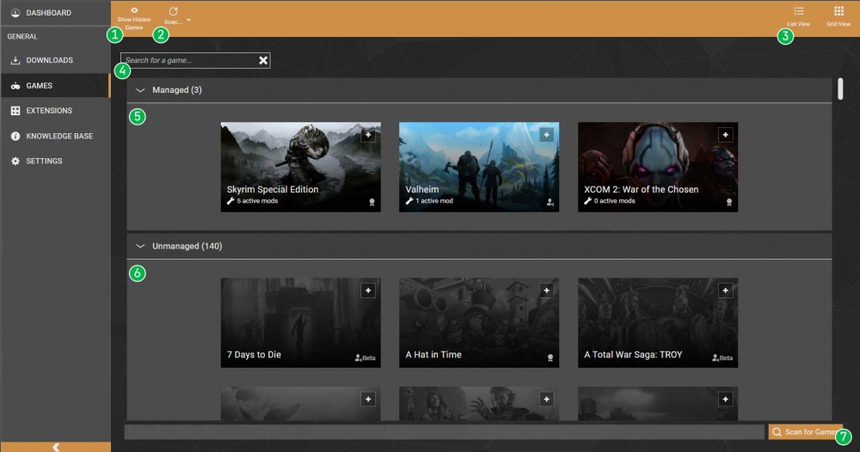Click plus icon on Valheim card
This screenshot has height=452, width=860.
point(546,135)
